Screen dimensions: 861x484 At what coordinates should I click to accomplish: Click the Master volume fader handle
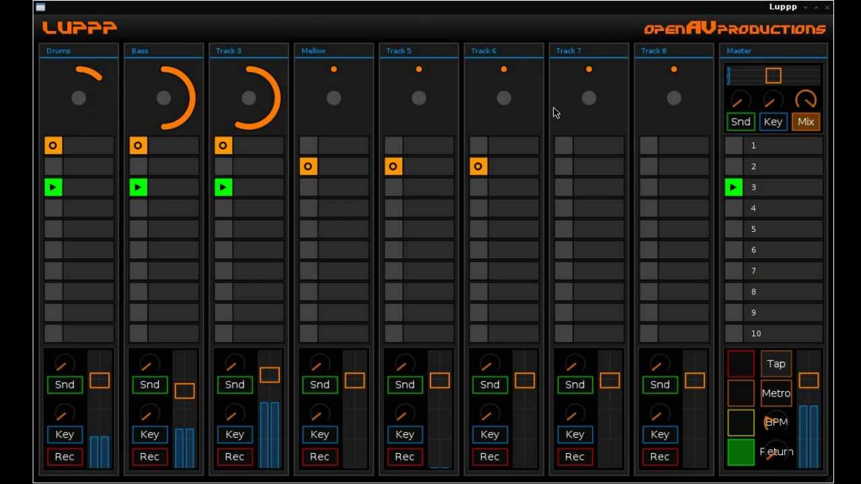[809, 380]
